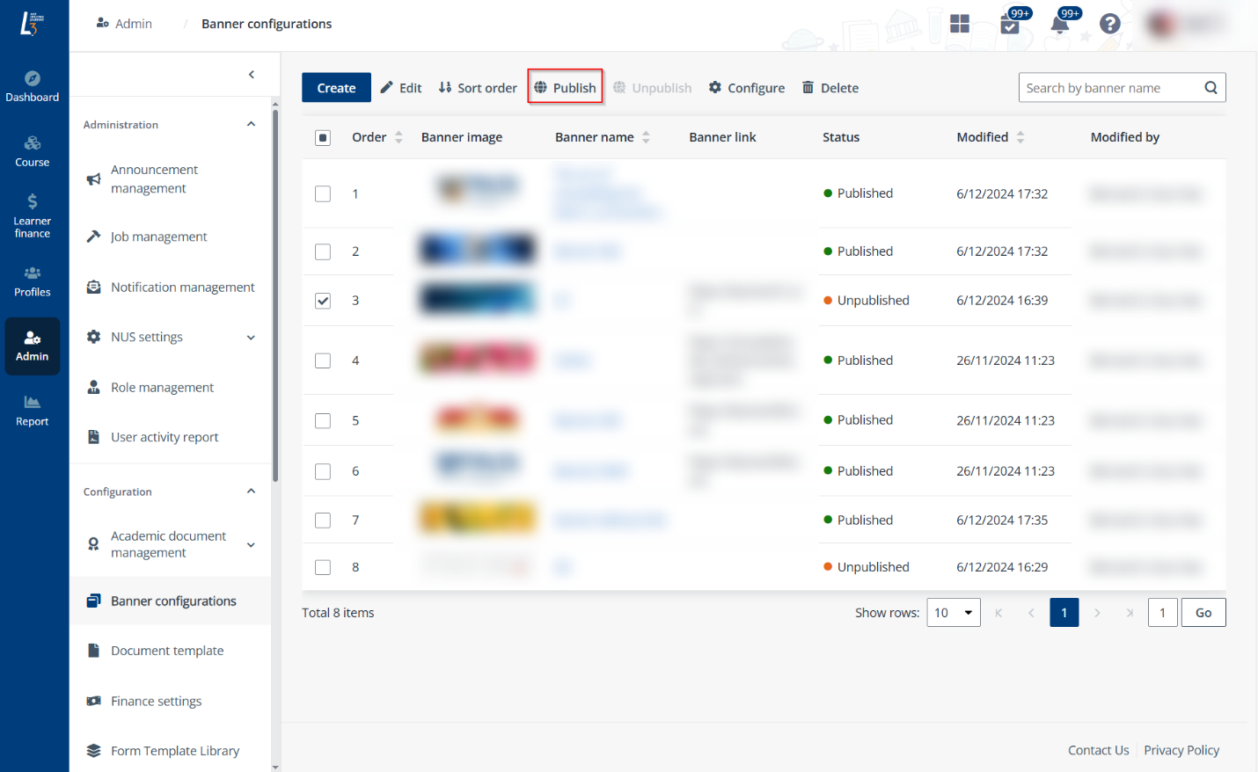This screenshot has height=772, width=1258.
Task: Click the Create button
Action: (336, 88)
